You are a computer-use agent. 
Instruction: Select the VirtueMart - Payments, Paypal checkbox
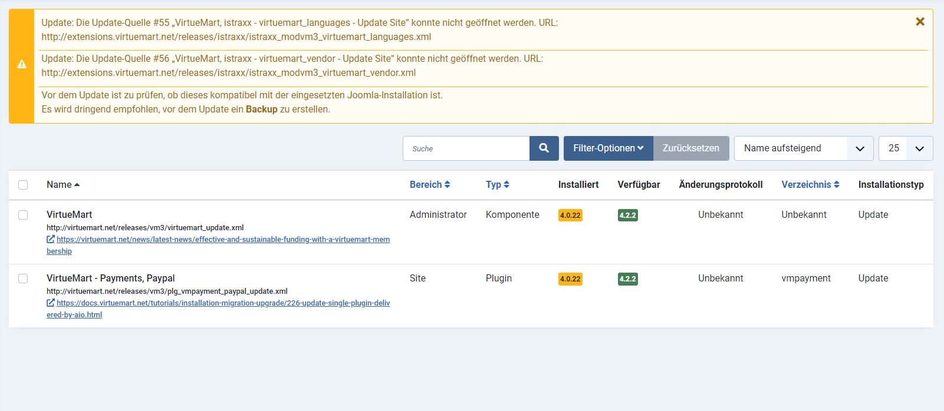23,279
